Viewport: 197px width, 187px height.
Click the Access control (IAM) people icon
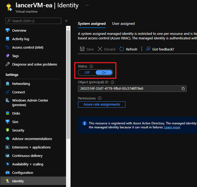point(8,47)
